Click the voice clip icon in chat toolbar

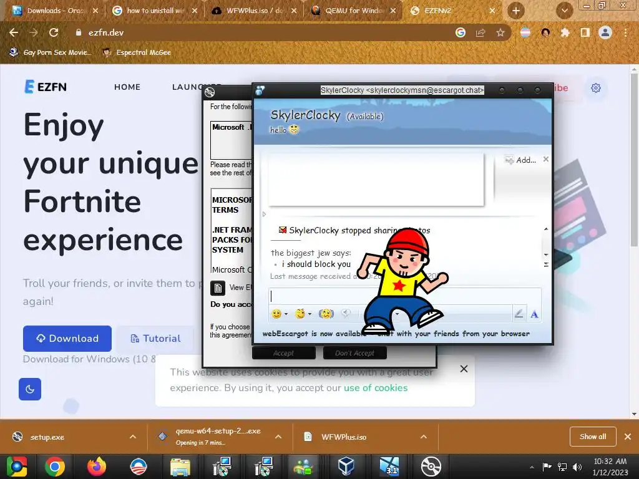point(346,313)
